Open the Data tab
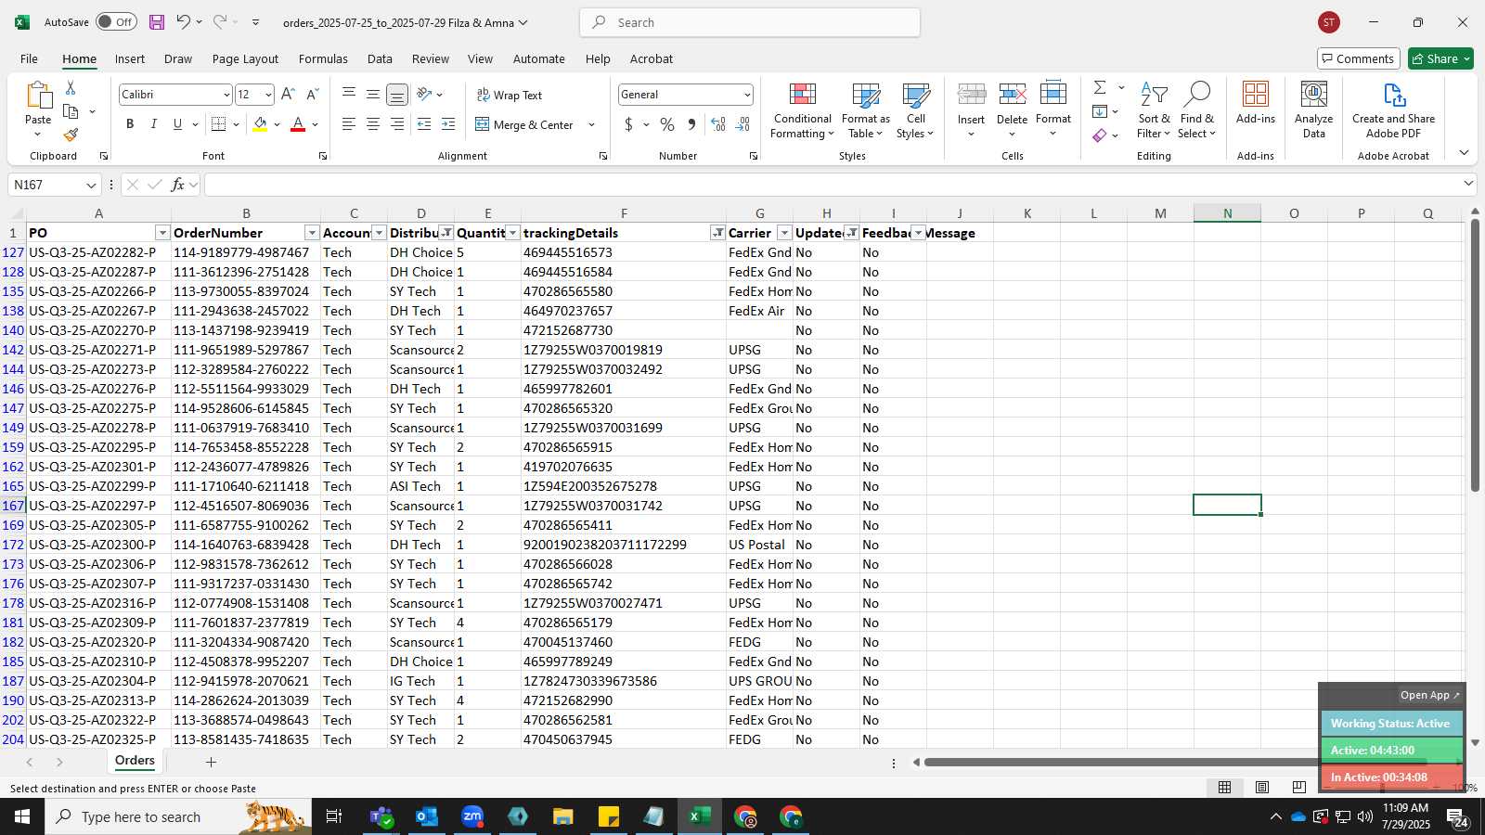Screen dimensions: 1485x835 [380, 58]
